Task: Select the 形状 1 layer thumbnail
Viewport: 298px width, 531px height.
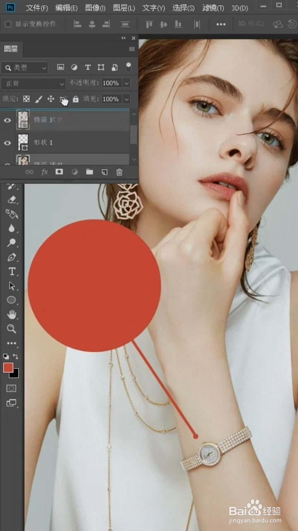Action: click(x=23, y=142)
